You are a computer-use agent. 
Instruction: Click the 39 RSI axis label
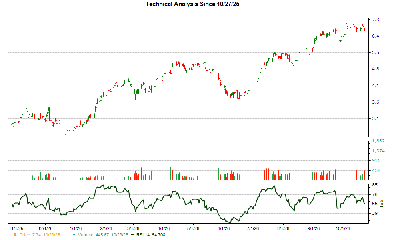point(375,213)
